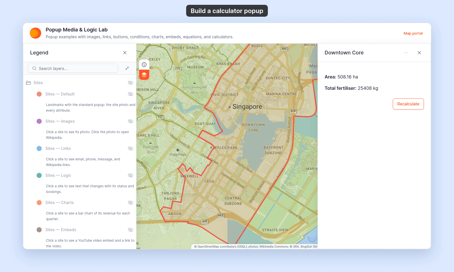This screenshot has height=272, width=454.
Task: Toggle visibility of Sites — Images layer
Action: pyautogui.click(x=131, y=121)
